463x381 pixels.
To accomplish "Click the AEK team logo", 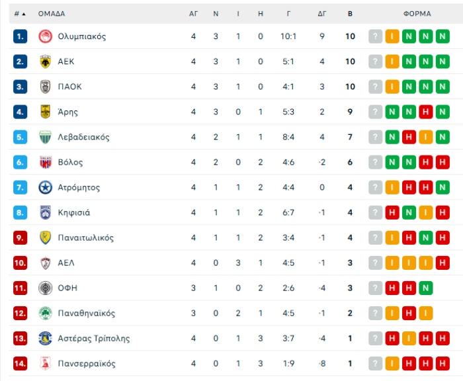I will [x=46, y=62].
